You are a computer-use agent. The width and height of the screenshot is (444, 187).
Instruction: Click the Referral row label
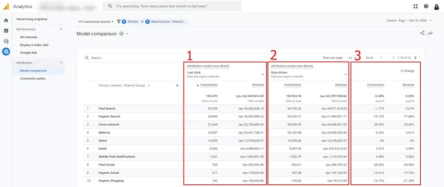104,132
